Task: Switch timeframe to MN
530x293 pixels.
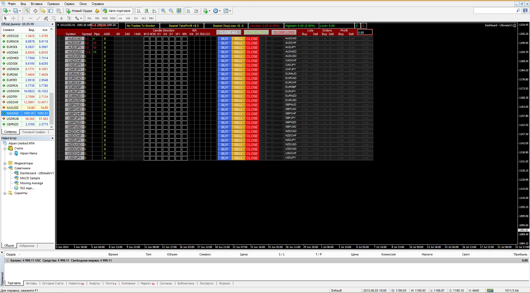Action: pyautogui.click(x=151, y=18)
